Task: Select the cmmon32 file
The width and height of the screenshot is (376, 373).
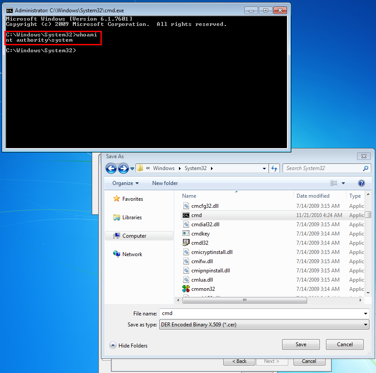Action: point(203,289)
